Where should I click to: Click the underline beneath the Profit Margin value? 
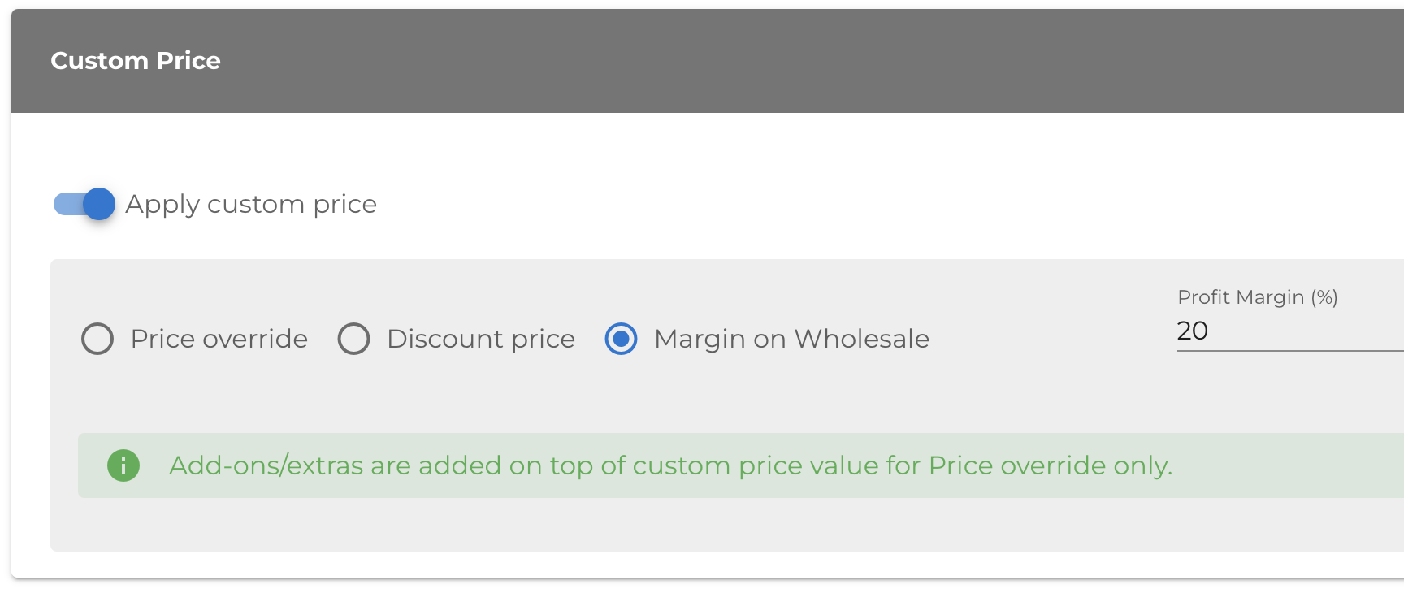(x=1290, y=351)
